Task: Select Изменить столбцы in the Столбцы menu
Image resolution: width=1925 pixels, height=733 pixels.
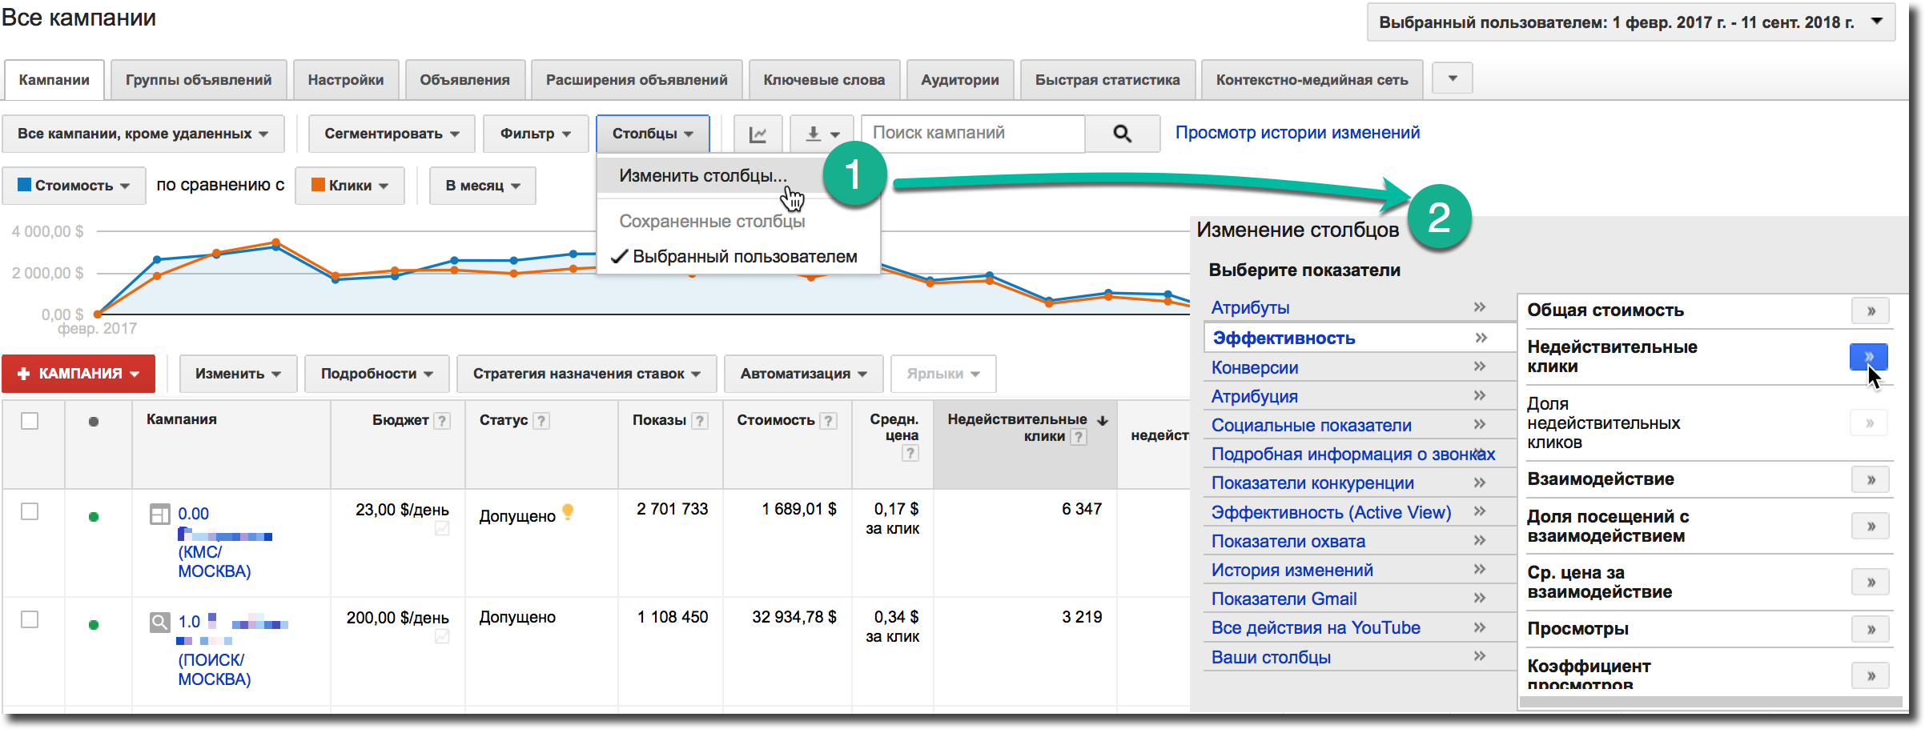Action: point(703,175)
